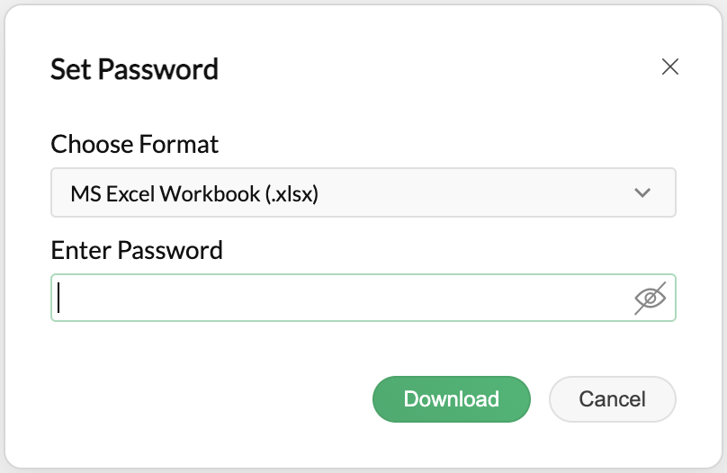Show the typed password using crossed-eye icon
Image resolution: width=727 pixels, height=473 pixels.
click(x=650, y=298)
